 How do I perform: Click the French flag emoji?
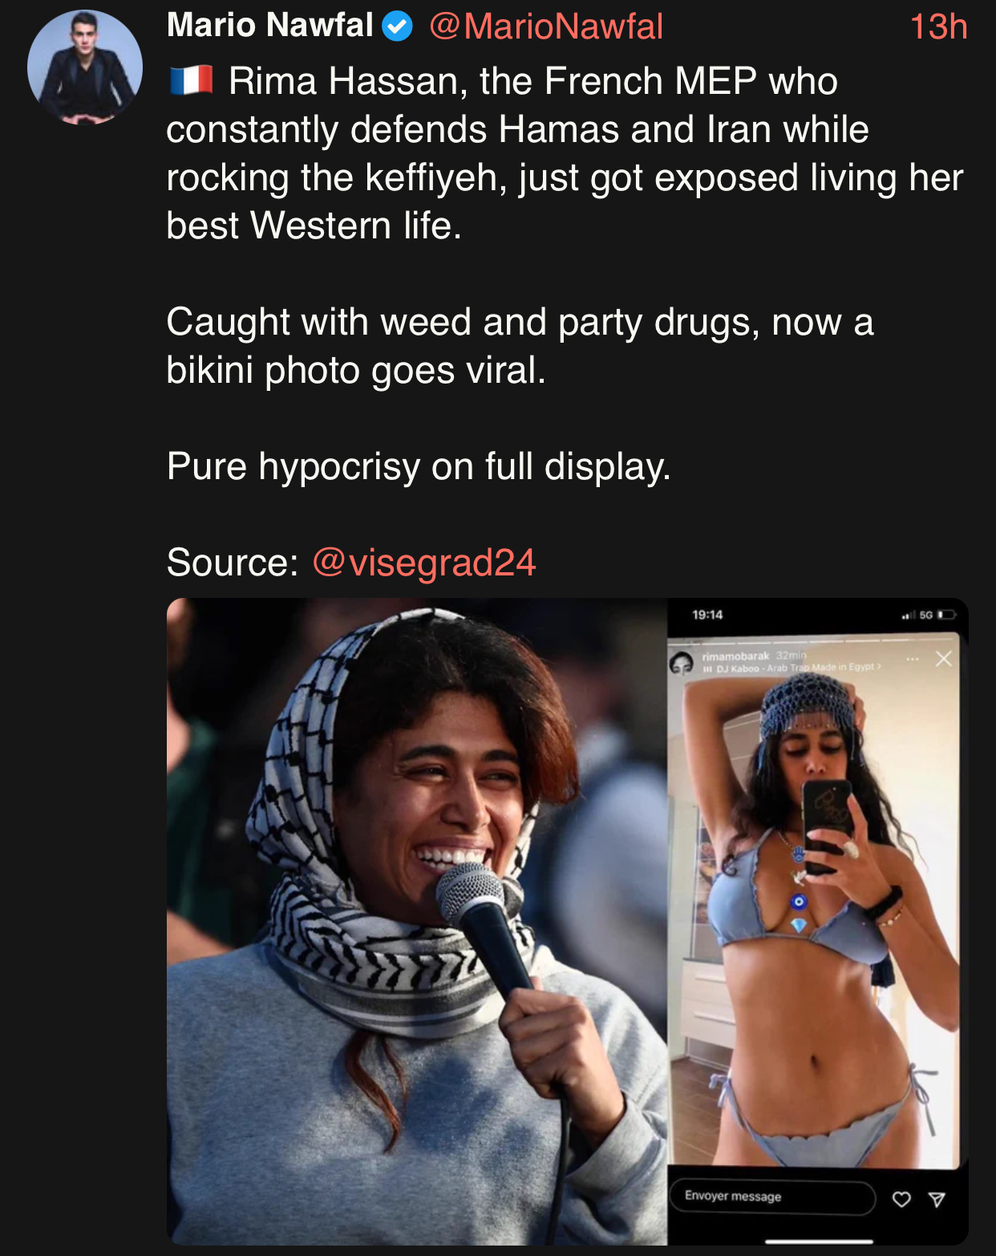coord(191,80)
